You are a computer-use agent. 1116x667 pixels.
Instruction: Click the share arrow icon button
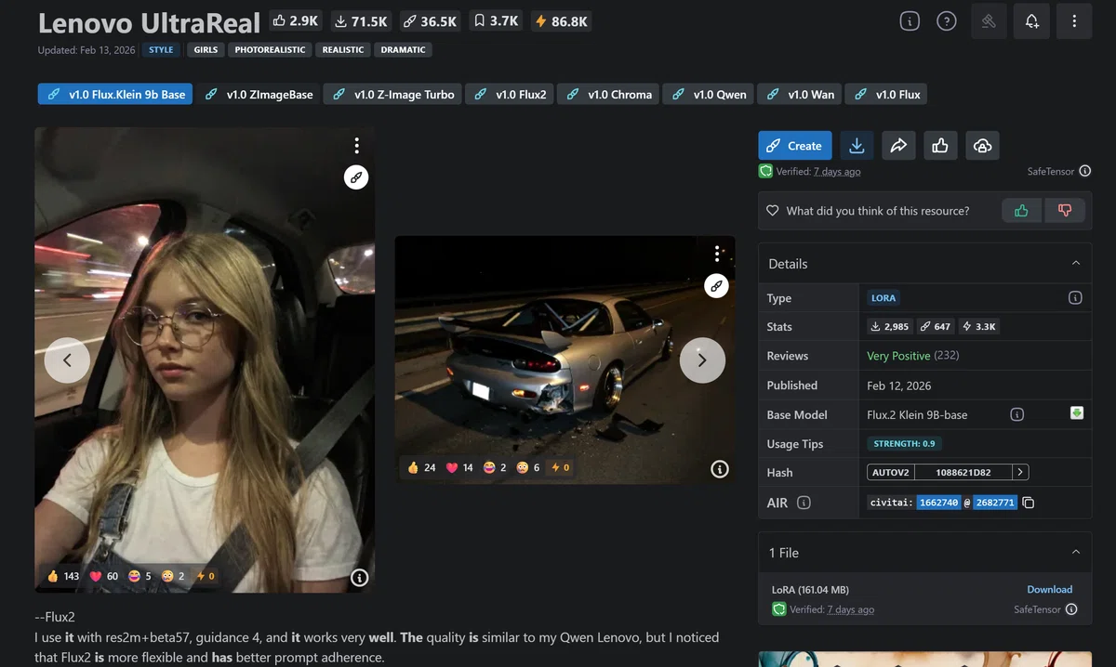[898, 146]
